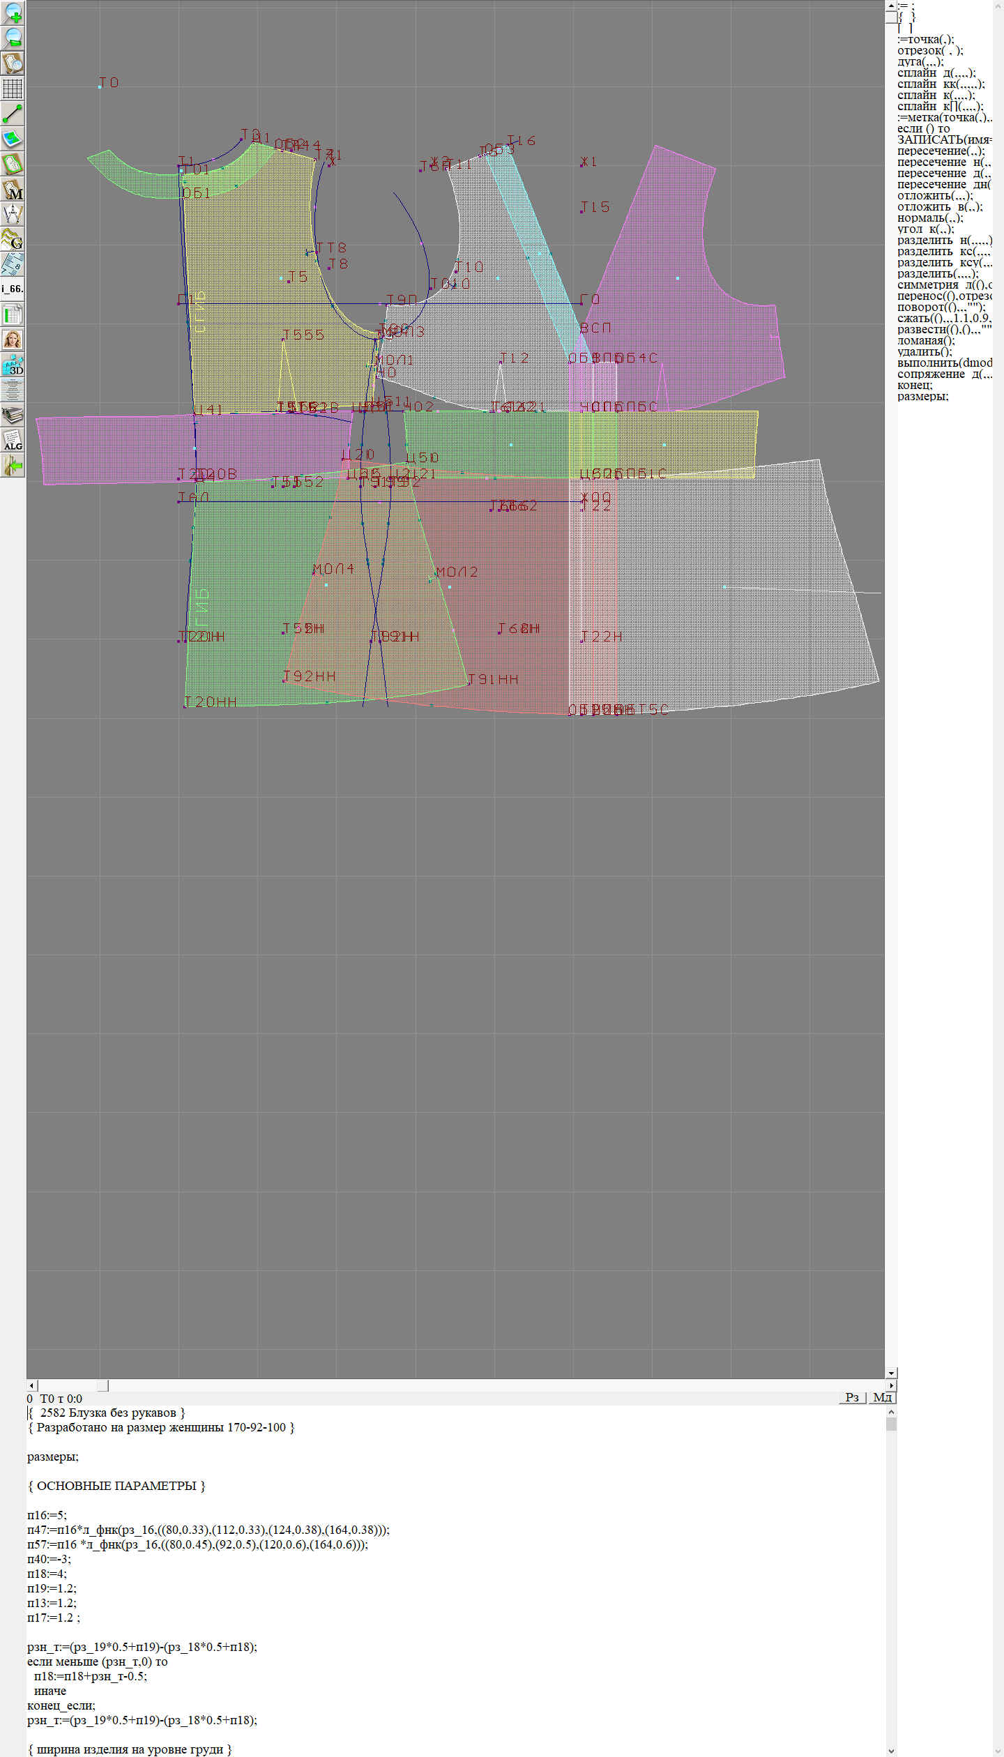Insert the 'отрезок( , );' command from list
Screen dimensions: 1004x1757
pos(929,50)
